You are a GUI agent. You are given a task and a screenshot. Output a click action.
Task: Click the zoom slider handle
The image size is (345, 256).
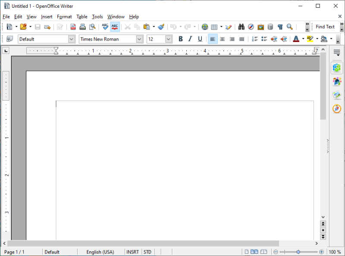tap(298, 252)
